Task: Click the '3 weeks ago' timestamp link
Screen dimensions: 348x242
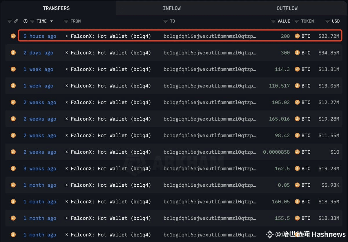Action: (40, 168)
